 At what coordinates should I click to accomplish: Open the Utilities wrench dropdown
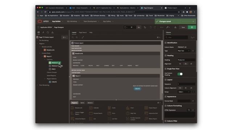[x=168, y=27]
